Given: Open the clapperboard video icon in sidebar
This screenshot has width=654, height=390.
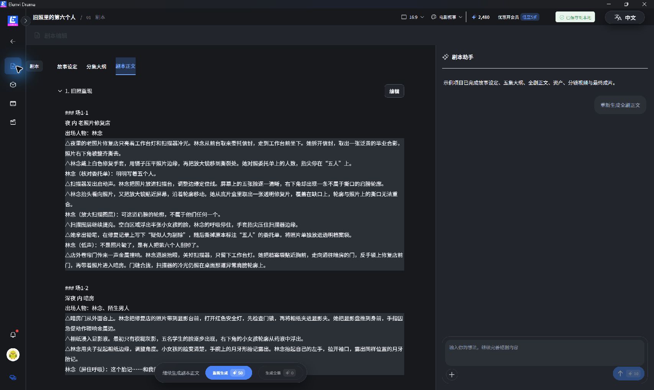Looking at the screenshot, I should pos(13,122).
